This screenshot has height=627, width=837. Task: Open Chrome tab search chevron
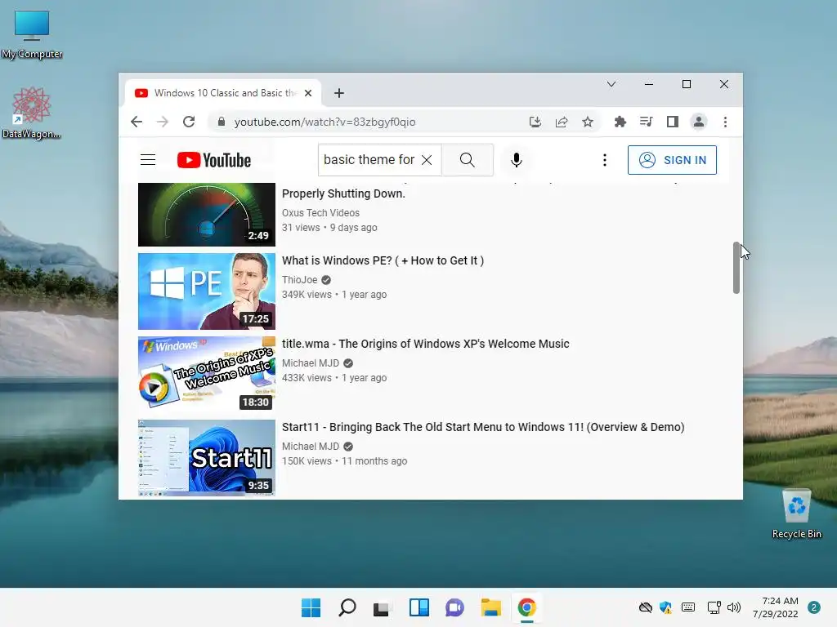[611, 84]
